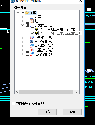Expand the 防雷接地(电) node
The image size is (95, 125).
coord(23,50)
